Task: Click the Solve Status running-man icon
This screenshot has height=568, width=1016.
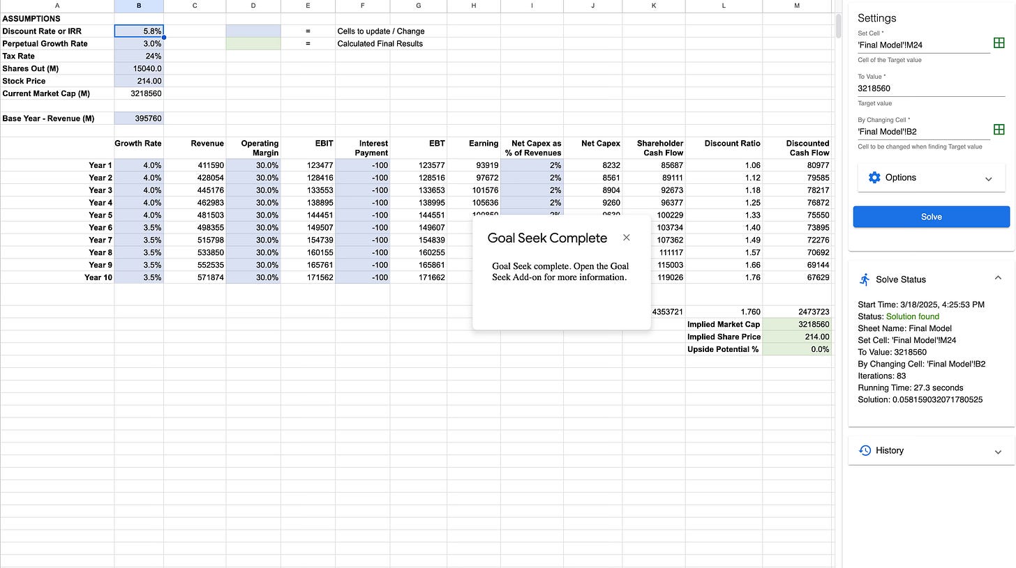Action: 865,279
